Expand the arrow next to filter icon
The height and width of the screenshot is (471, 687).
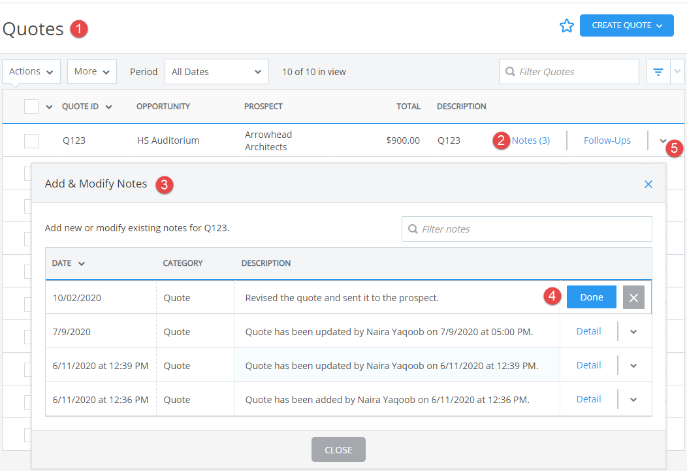pos(677,72)
